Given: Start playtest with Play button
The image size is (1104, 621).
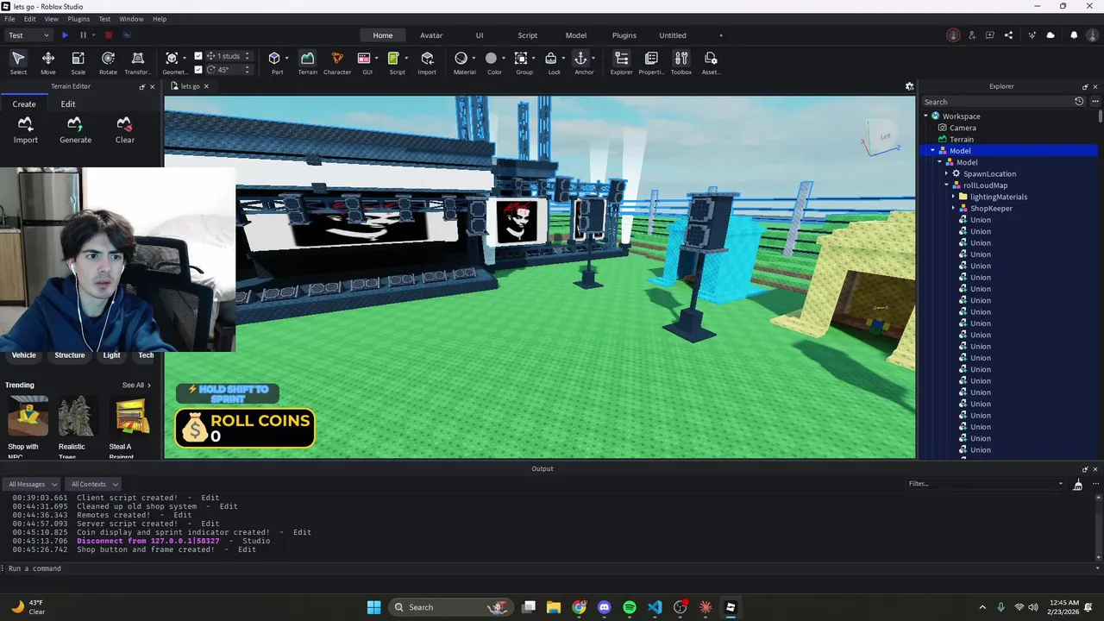Looking at the screenshot, I should coord(65,35).
